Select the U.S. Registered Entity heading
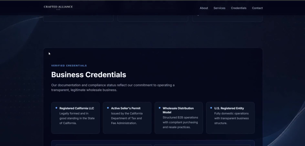This screenshot has height=146, width=305. pyautogui.click(x=229, y=108)
